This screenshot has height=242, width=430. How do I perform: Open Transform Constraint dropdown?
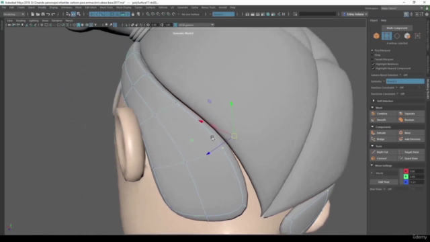[397, 94]
